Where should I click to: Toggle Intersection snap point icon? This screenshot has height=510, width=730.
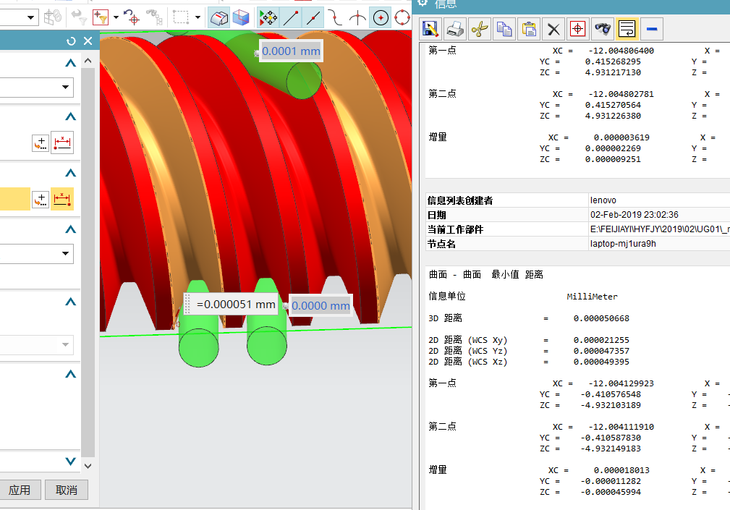pyautogui.click(x=357, y=17)
